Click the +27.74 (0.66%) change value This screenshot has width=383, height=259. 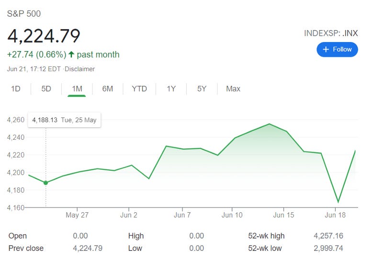[x=37, y=54]
